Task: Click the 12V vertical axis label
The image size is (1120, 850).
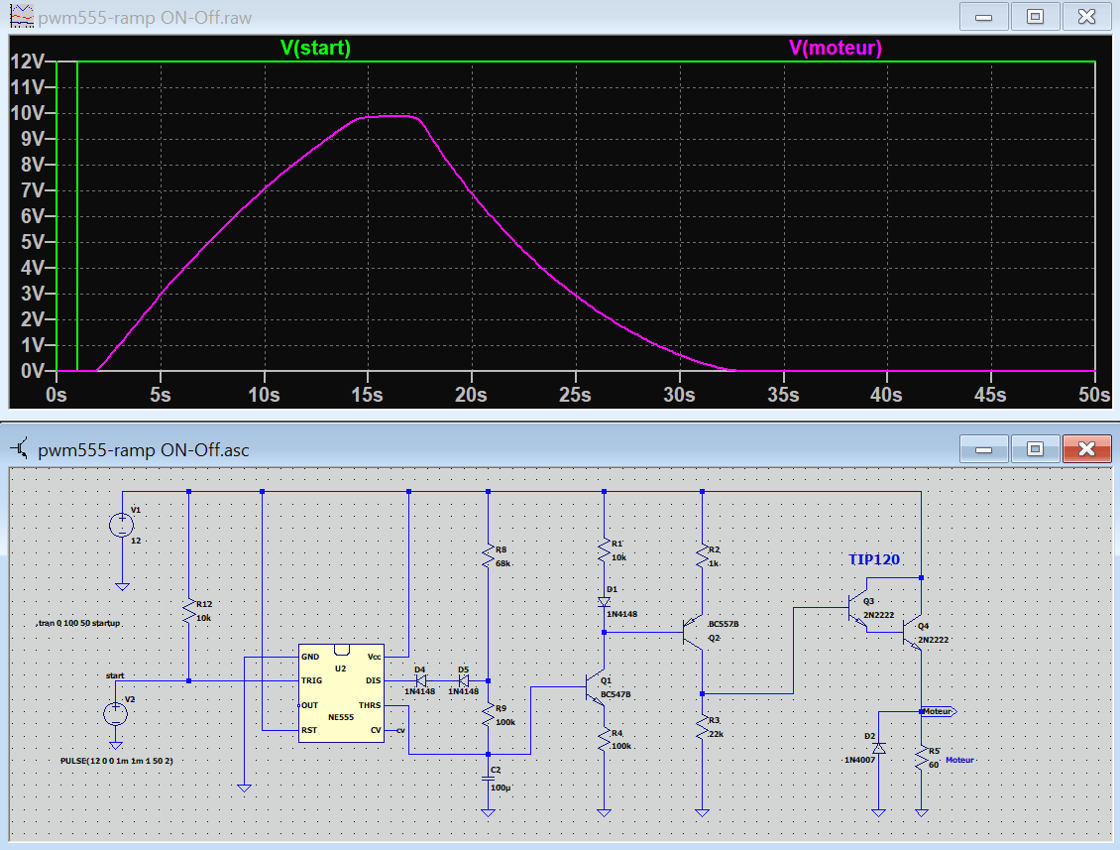Action: click(x=28, y=61)
